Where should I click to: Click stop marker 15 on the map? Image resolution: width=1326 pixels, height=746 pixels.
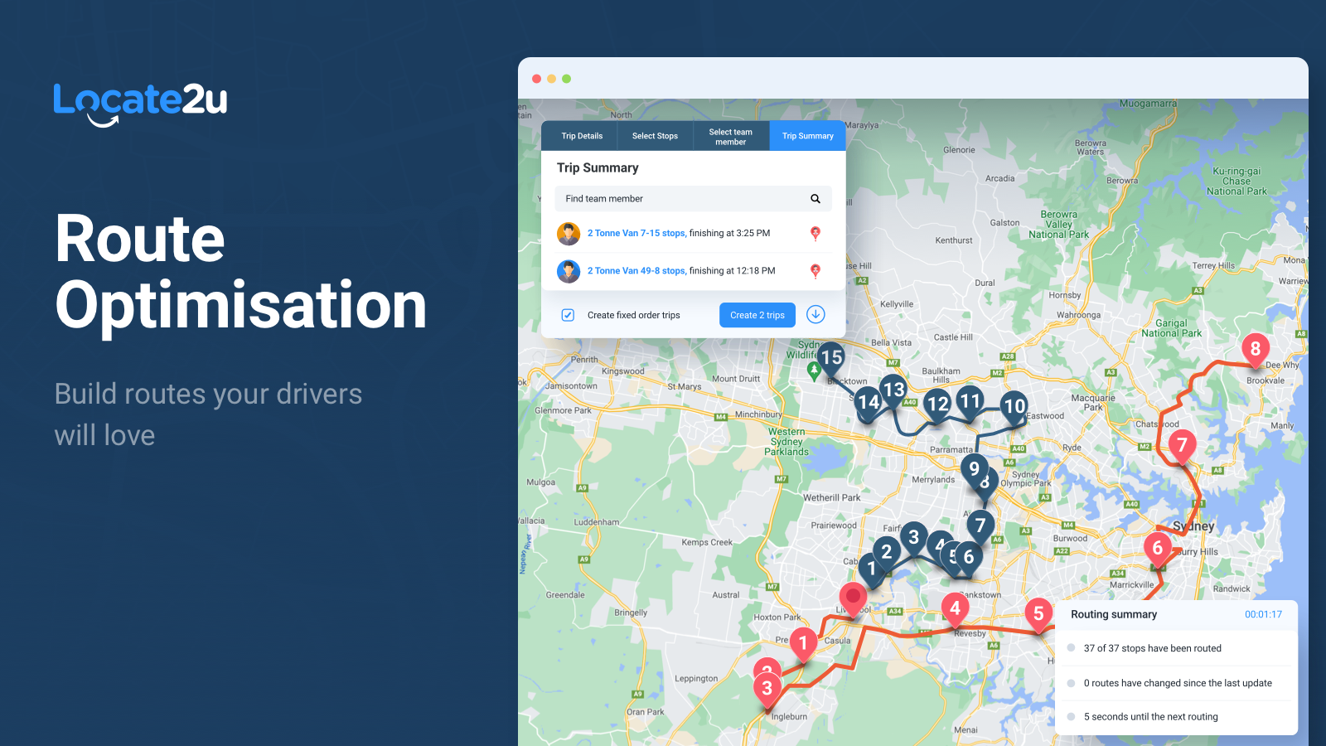830,356
